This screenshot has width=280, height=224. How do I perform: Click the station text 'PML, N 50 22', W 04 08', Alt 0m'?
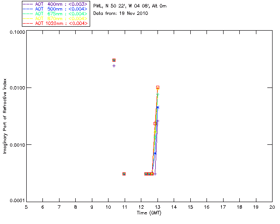coord(130,6)
